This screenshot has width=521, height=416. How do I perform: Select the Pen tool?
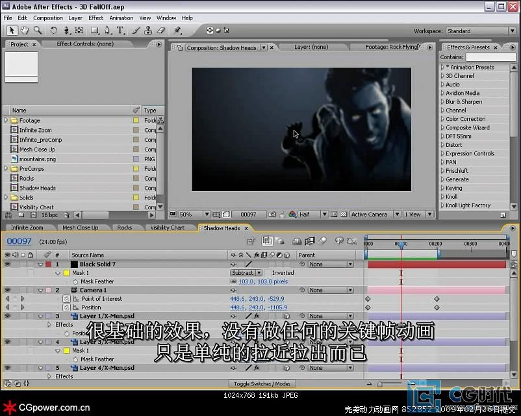107,31
